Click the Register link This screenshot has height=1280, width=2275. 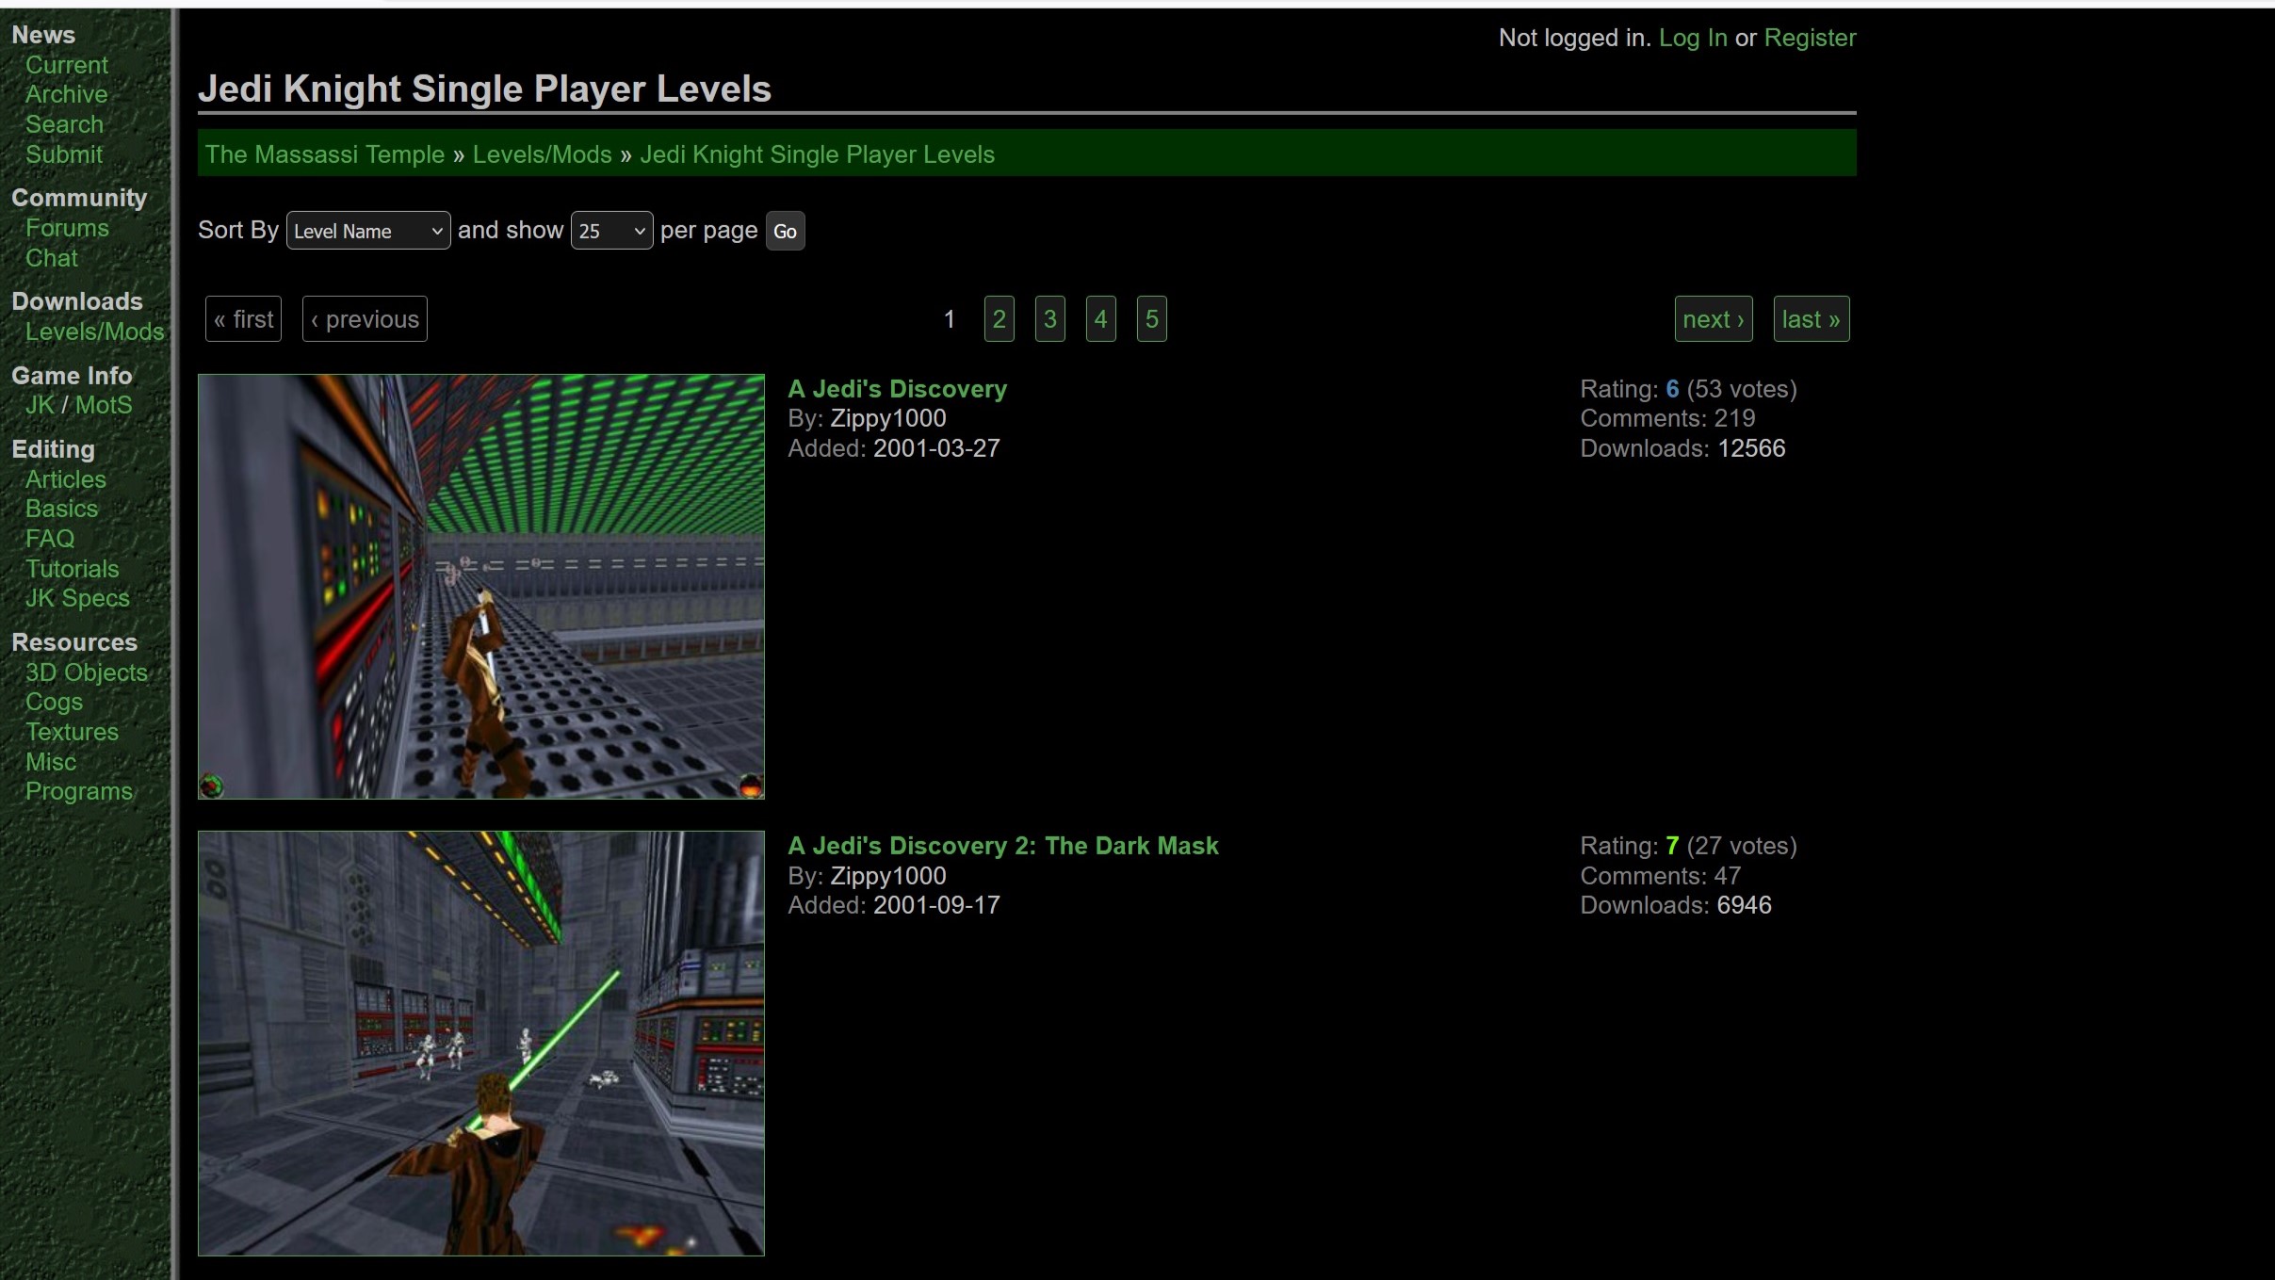tap(1810, 38)
